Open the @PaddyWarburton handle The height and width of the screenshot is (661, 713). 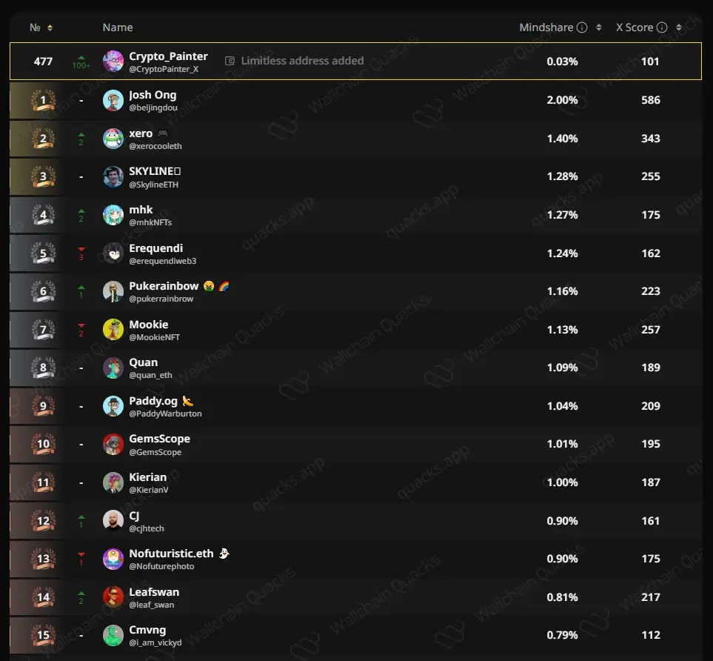(x=166, y=413)
